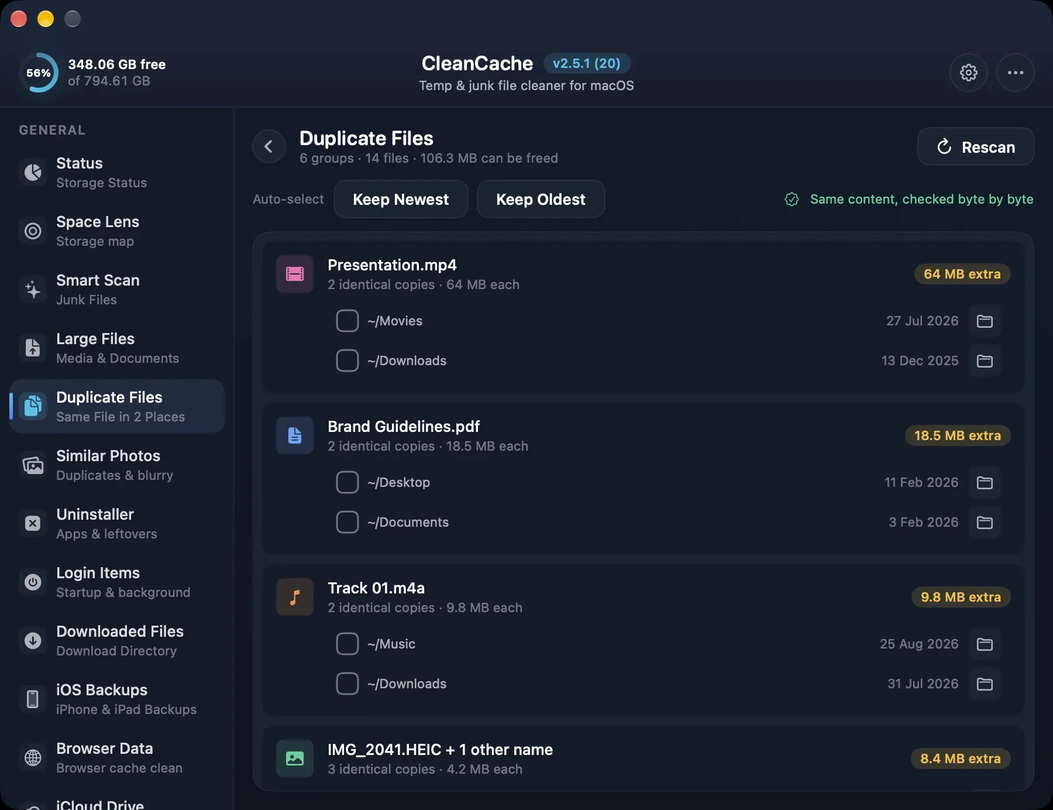Check the ~/Movies copy of Presentation.mp4
This screenshot has width=1053, height=810.
coord(347,321)
